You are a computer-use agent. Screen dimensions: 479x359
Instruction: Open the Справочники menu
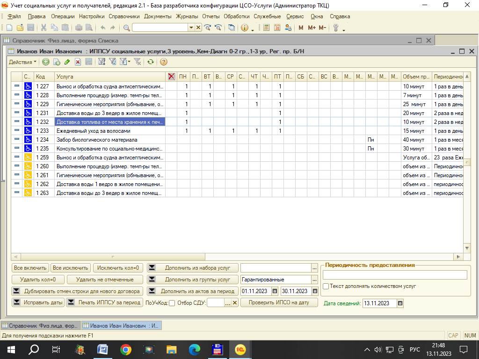click(124, 16)
